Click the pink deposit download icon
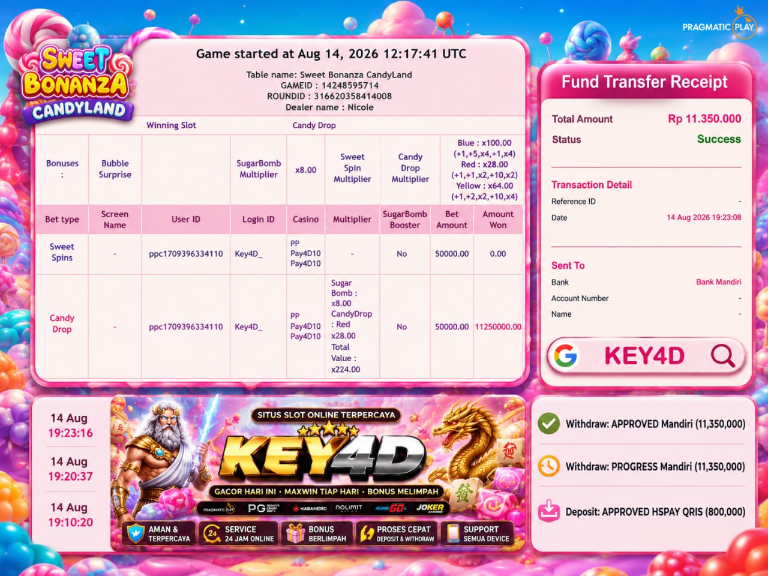The width and height of the screenshot is (768, 576). [548, 511]
